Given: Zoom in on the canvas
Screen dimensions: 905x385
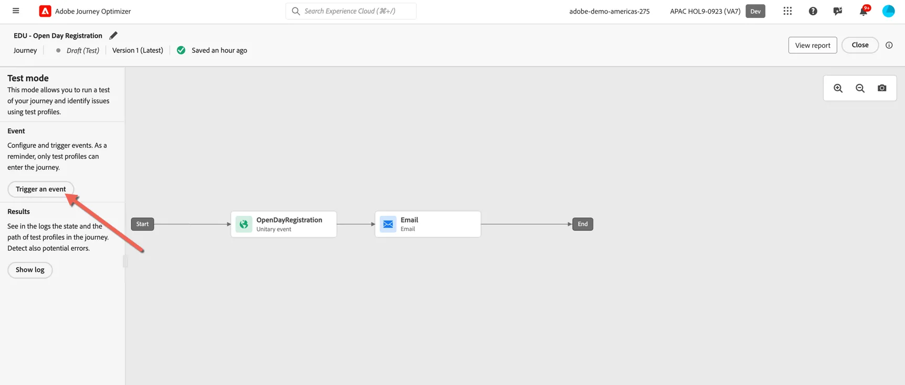Looking at the screenshot, I should (x=838, y=88).
